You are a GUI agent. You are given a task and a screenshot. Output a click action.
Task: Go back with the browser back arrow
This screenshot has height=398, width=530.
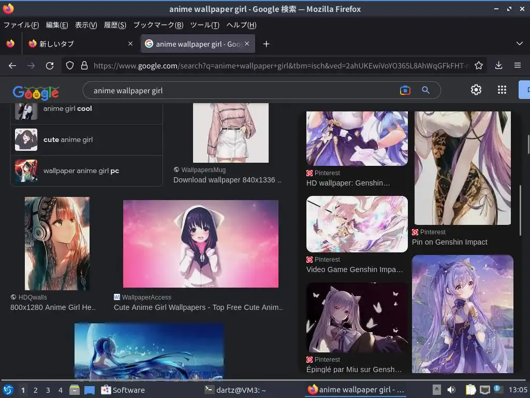(x=12, y=66)
